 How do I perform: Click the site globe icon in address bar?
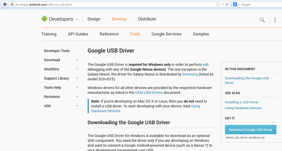point(12,4)
